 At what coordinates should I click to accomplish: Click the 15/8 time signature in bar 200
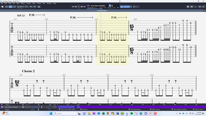132,28
